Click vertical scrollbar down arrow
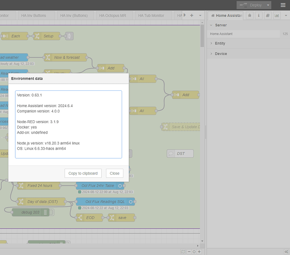Image resolution: width=290 pixels, height=255 pixels. point(202,241)
